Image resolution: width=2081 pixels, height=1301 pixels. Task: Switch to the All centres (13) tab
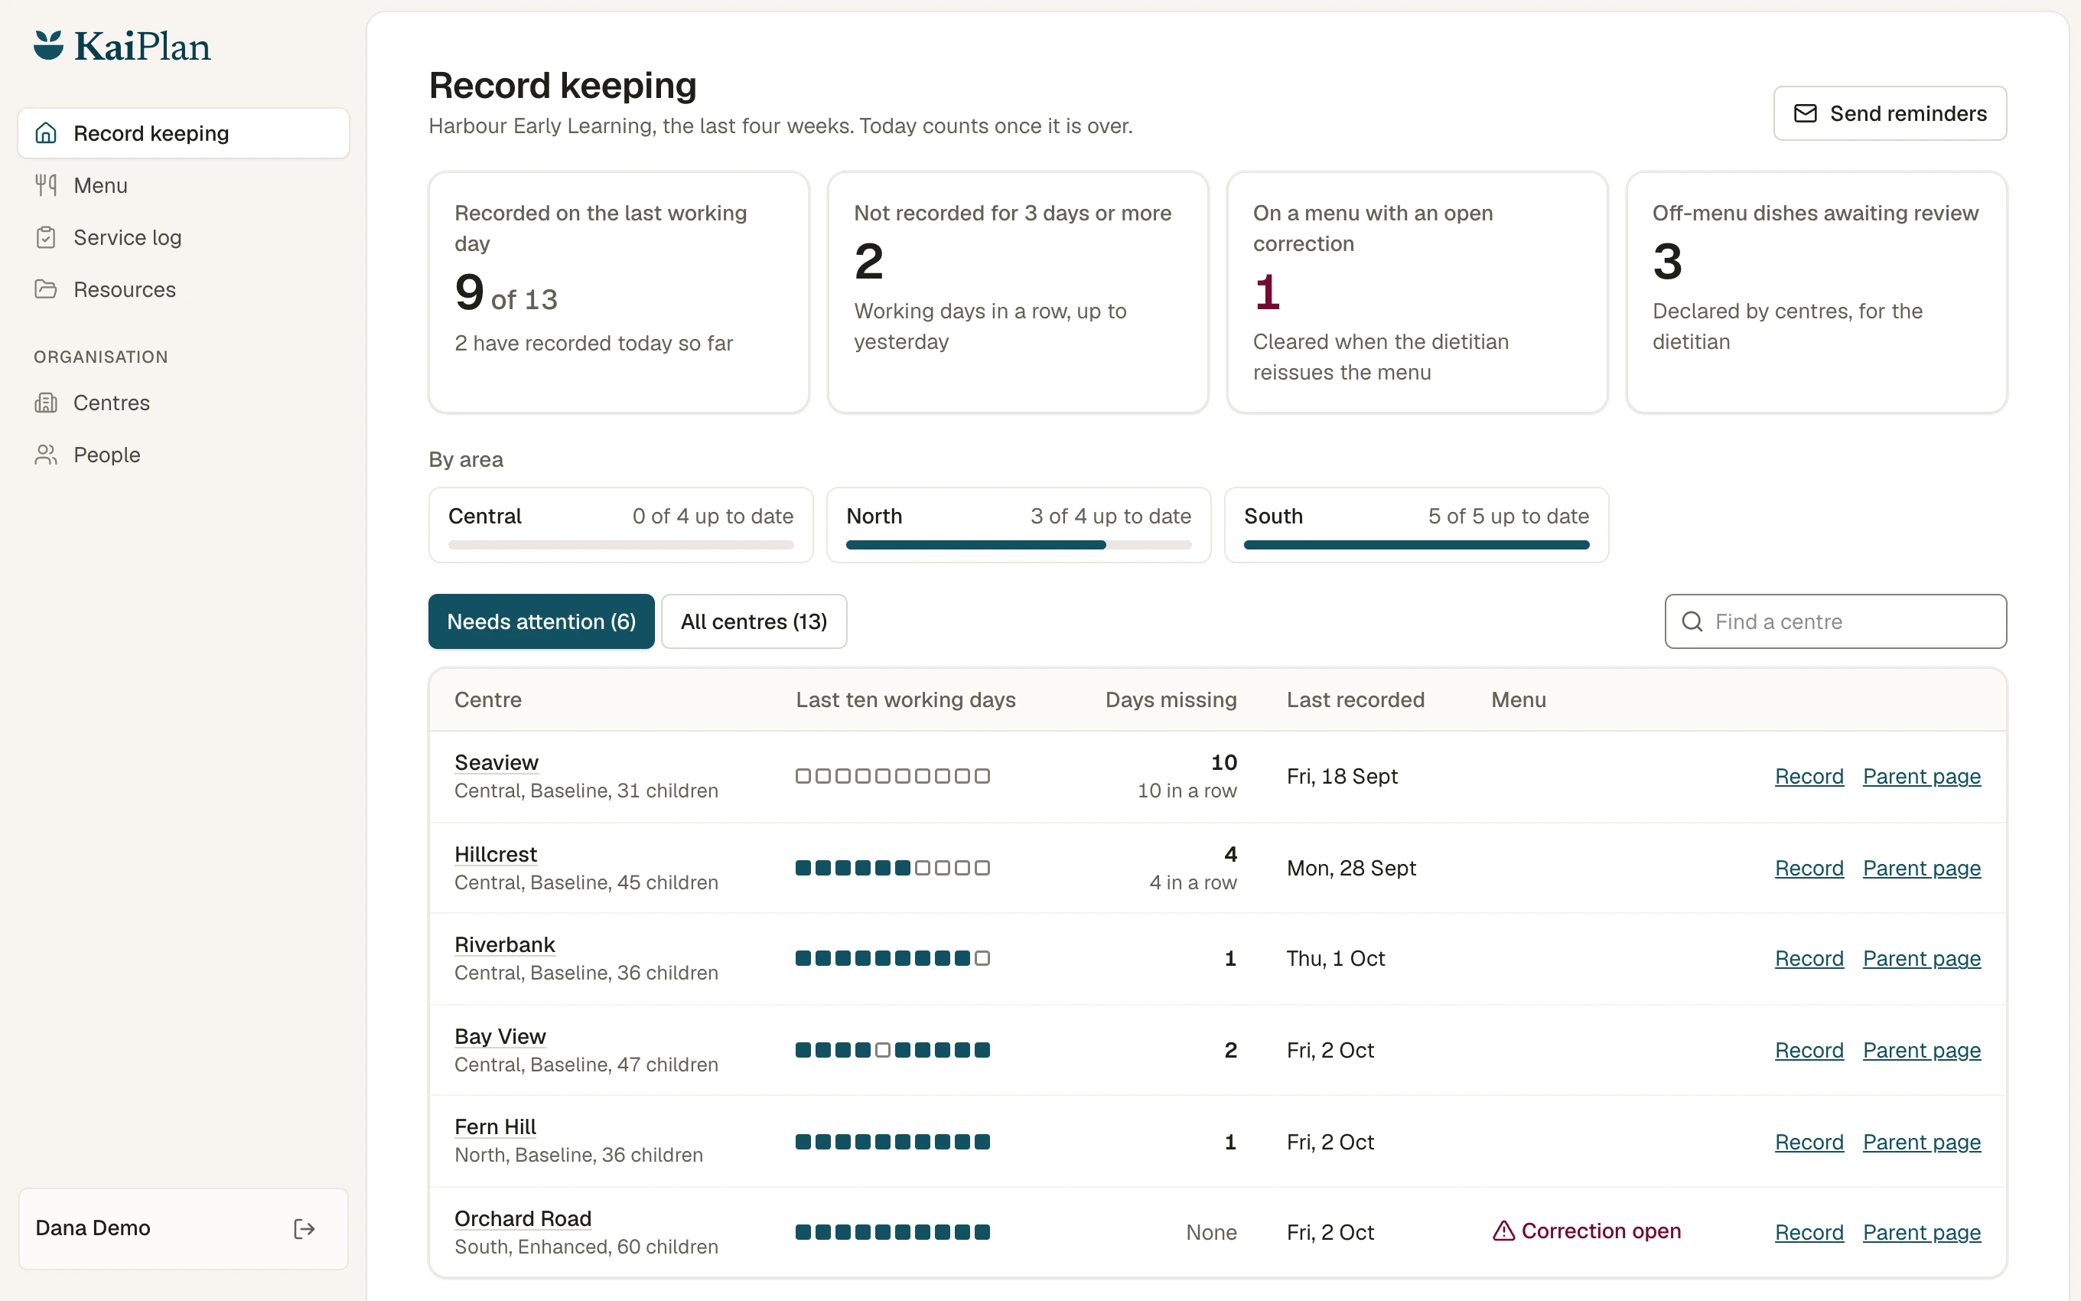pyautogui.click(x=754, y=621)
